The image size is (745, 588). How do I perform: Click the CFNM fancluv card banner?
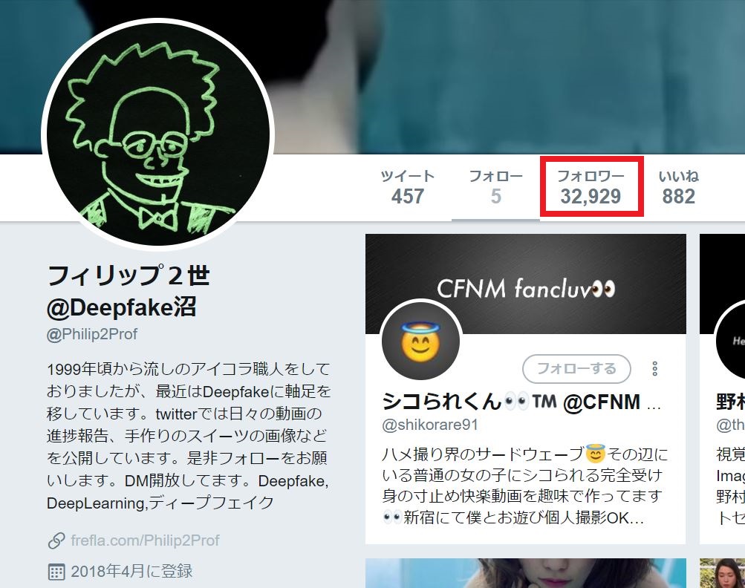(x=525, y=284)
